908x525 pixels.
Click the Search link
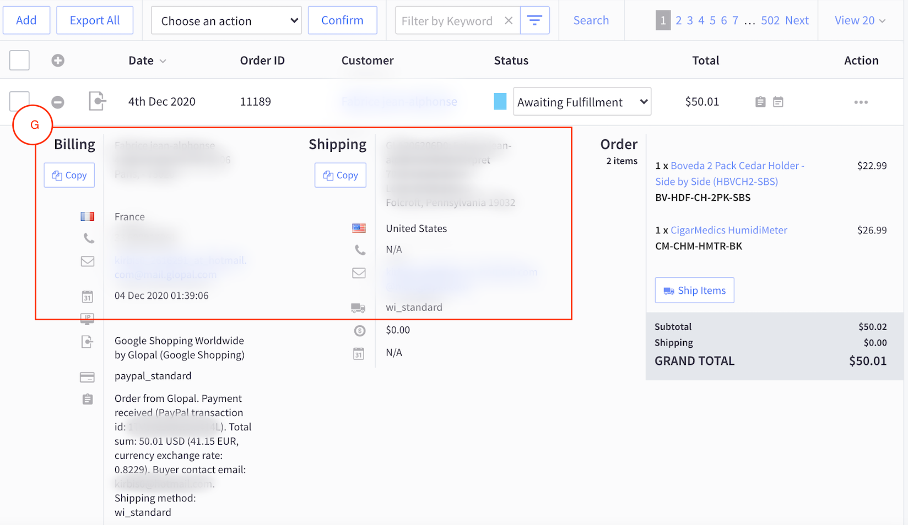pyautogui.click(x=591, y=20)
